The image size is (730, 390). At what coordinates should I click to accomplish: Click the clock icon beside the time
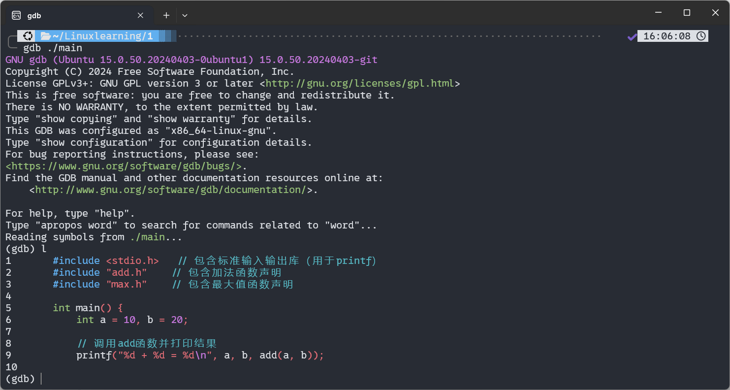pos(701,36)
